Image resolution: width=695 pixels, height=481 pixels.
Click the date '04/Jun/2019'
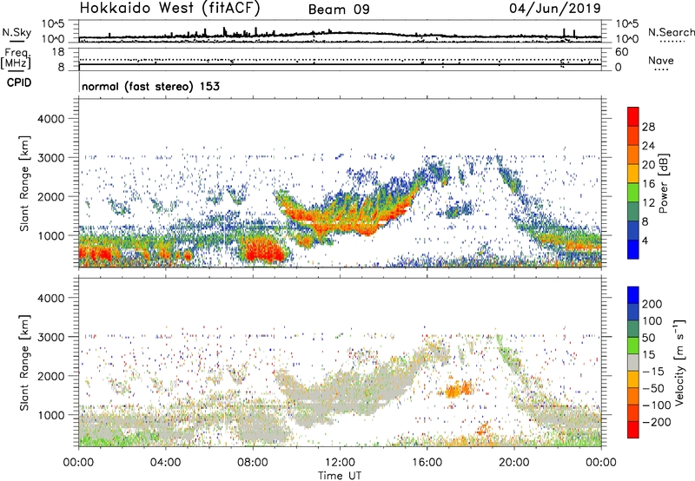(x=555, y=9)
